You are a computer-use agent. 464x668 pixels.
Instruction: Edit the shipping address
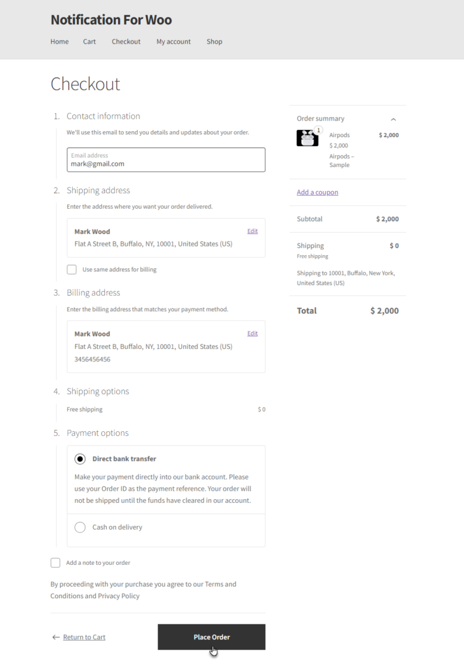point(252,232)
